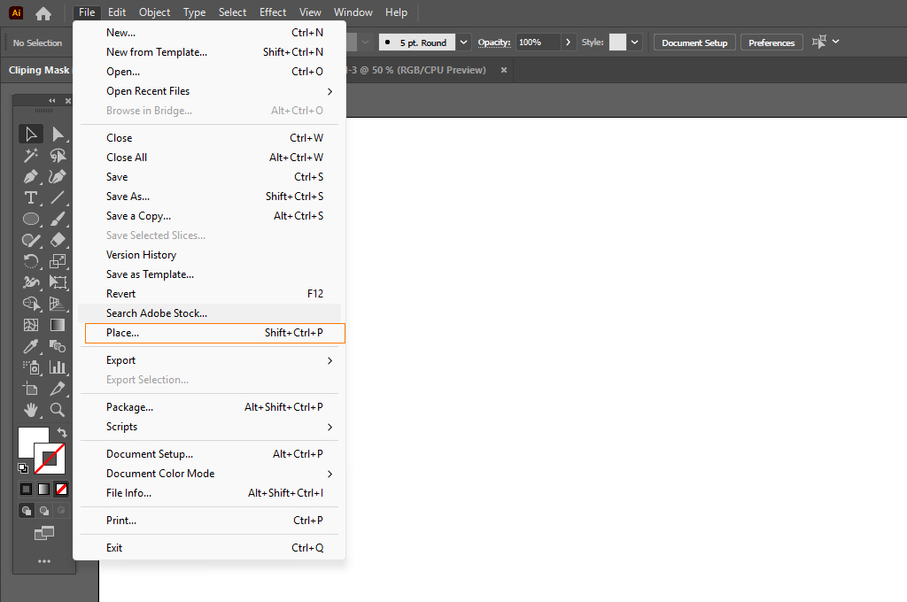The width and height of the screenshot is (907, 602).
Task: Click the Illustrator Home icon
Action: (43, 12)
